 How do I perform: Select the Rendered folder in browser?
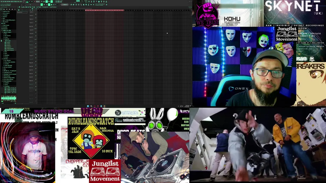pos(5,29)
